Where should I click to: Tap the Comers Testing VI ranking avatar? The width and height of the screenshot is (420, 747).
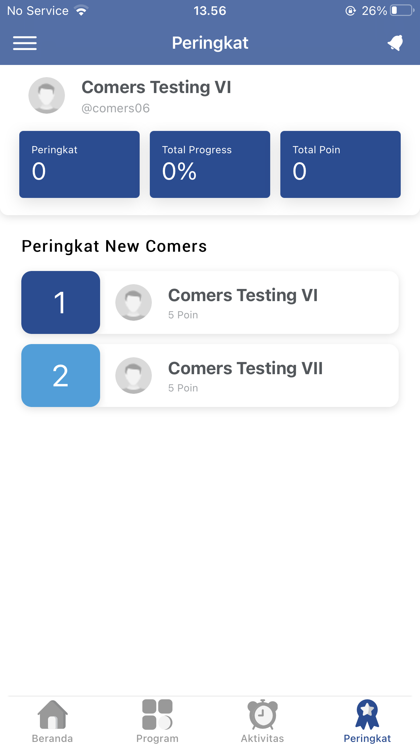click(134, 302)
